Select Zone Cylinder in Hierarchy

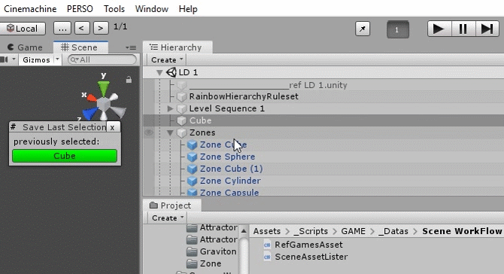click(x=230, y=181)
